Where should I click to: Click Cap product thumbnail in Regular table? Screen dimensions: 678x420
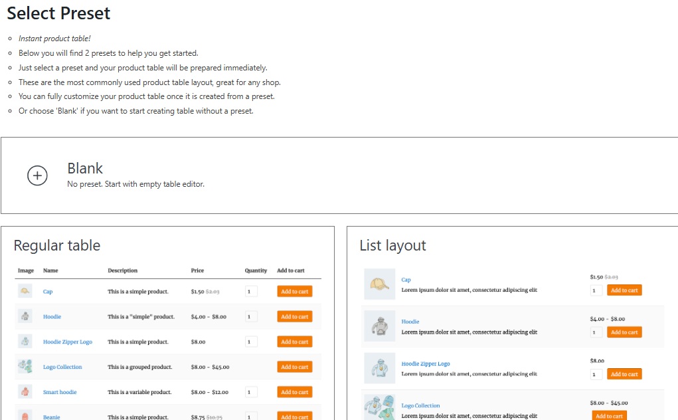click(25, 291)
